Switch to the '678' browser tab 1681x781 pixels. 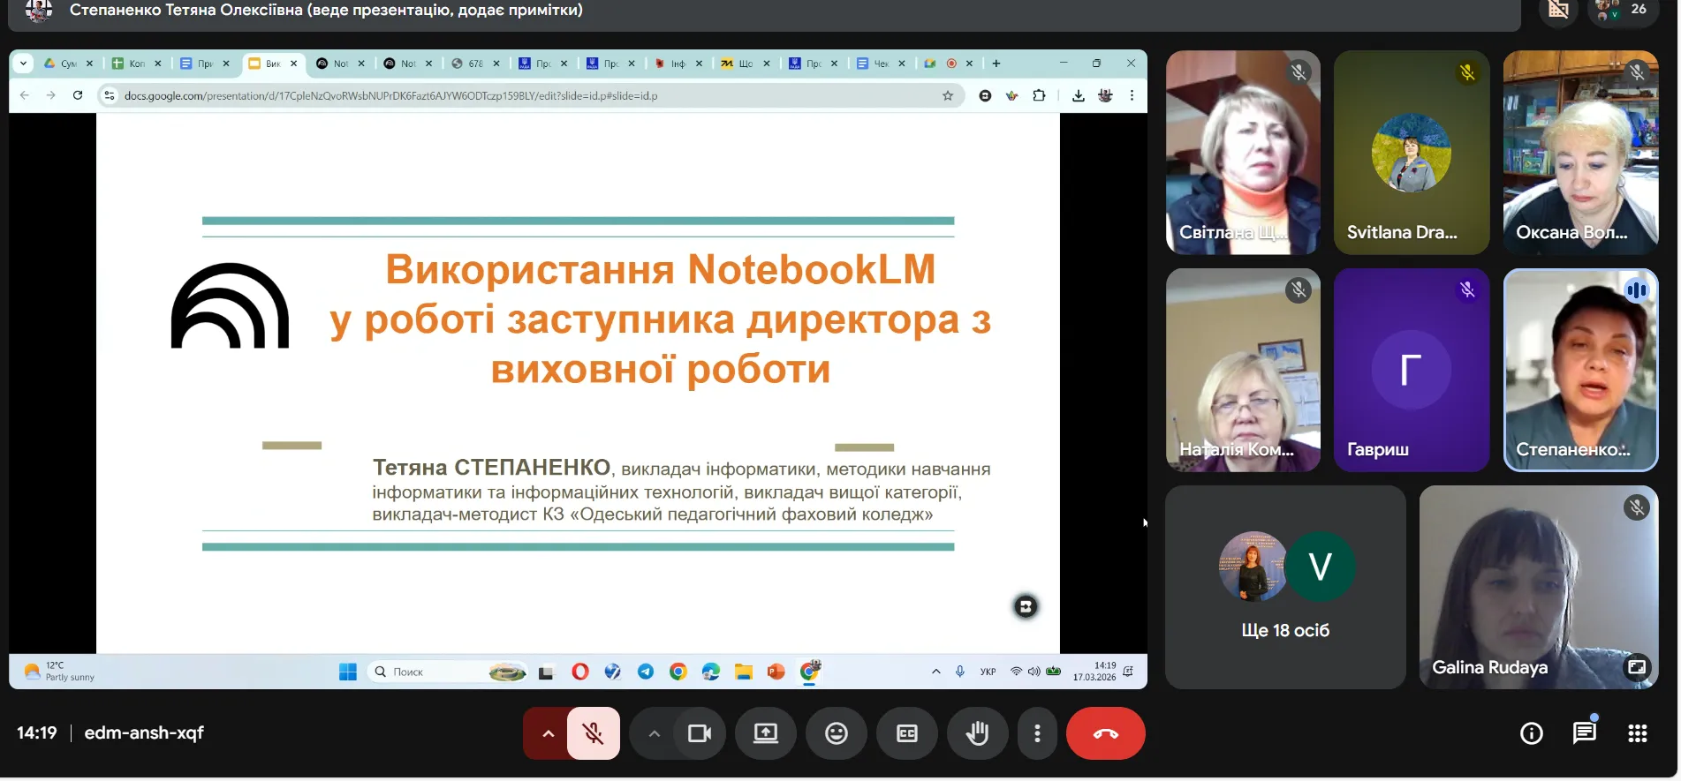click(x=475, y=64)
